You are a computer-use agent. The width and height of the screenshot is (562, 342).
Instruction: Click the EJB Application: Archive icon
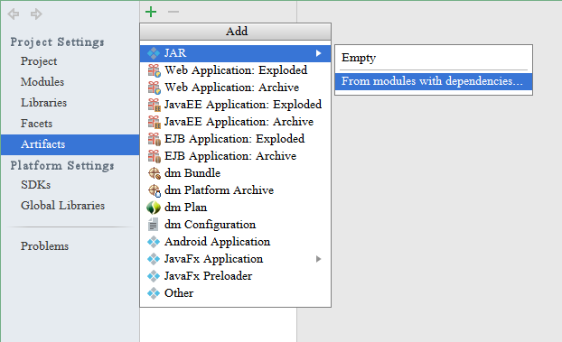pyautogui.click(x=155, y=156)
